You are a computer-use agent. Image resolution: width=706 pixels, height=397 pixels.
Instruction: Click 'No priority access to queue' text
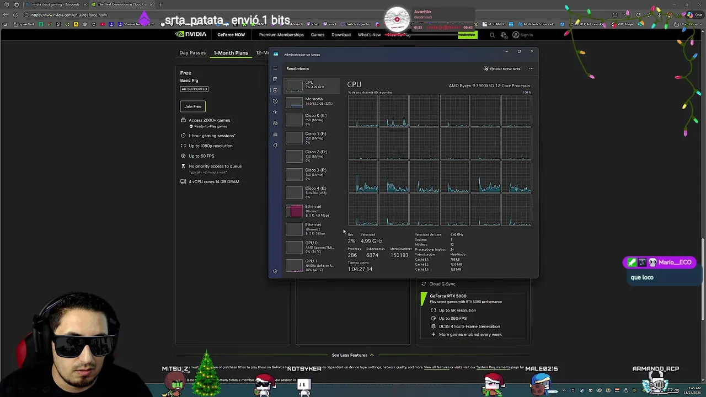[215, 167]
